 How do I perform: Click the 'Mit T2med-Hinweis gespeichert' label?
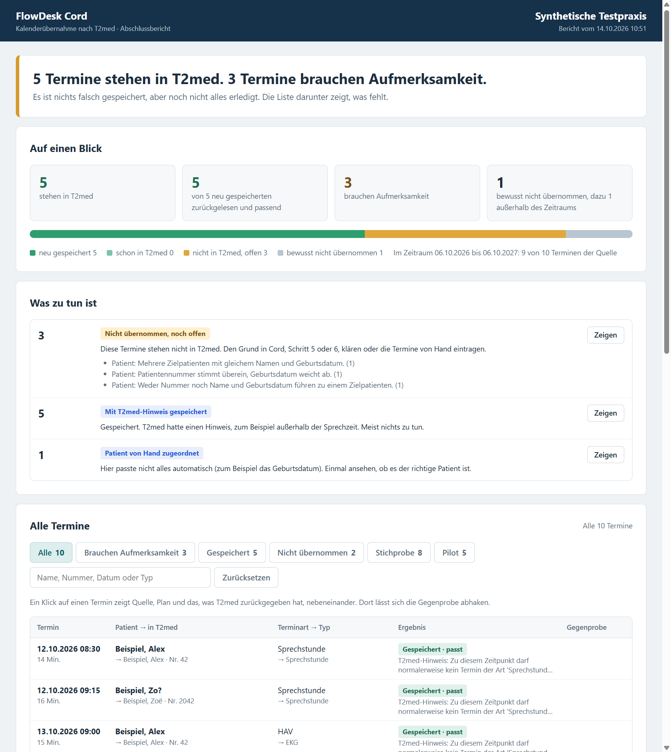(x=156, y=411)
